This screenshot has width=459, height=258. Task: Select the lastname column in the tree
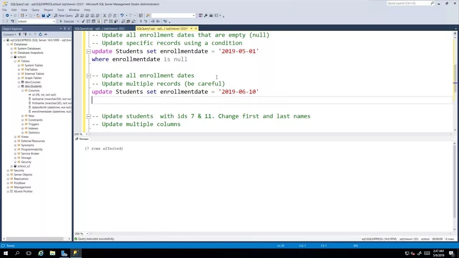point(52,99)
